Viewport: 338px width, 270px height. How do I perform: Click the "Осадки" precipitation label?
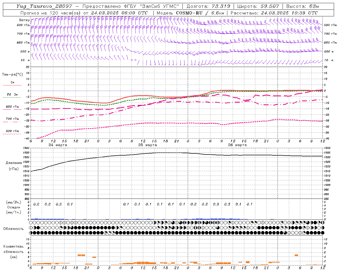(x=14, y=207)
